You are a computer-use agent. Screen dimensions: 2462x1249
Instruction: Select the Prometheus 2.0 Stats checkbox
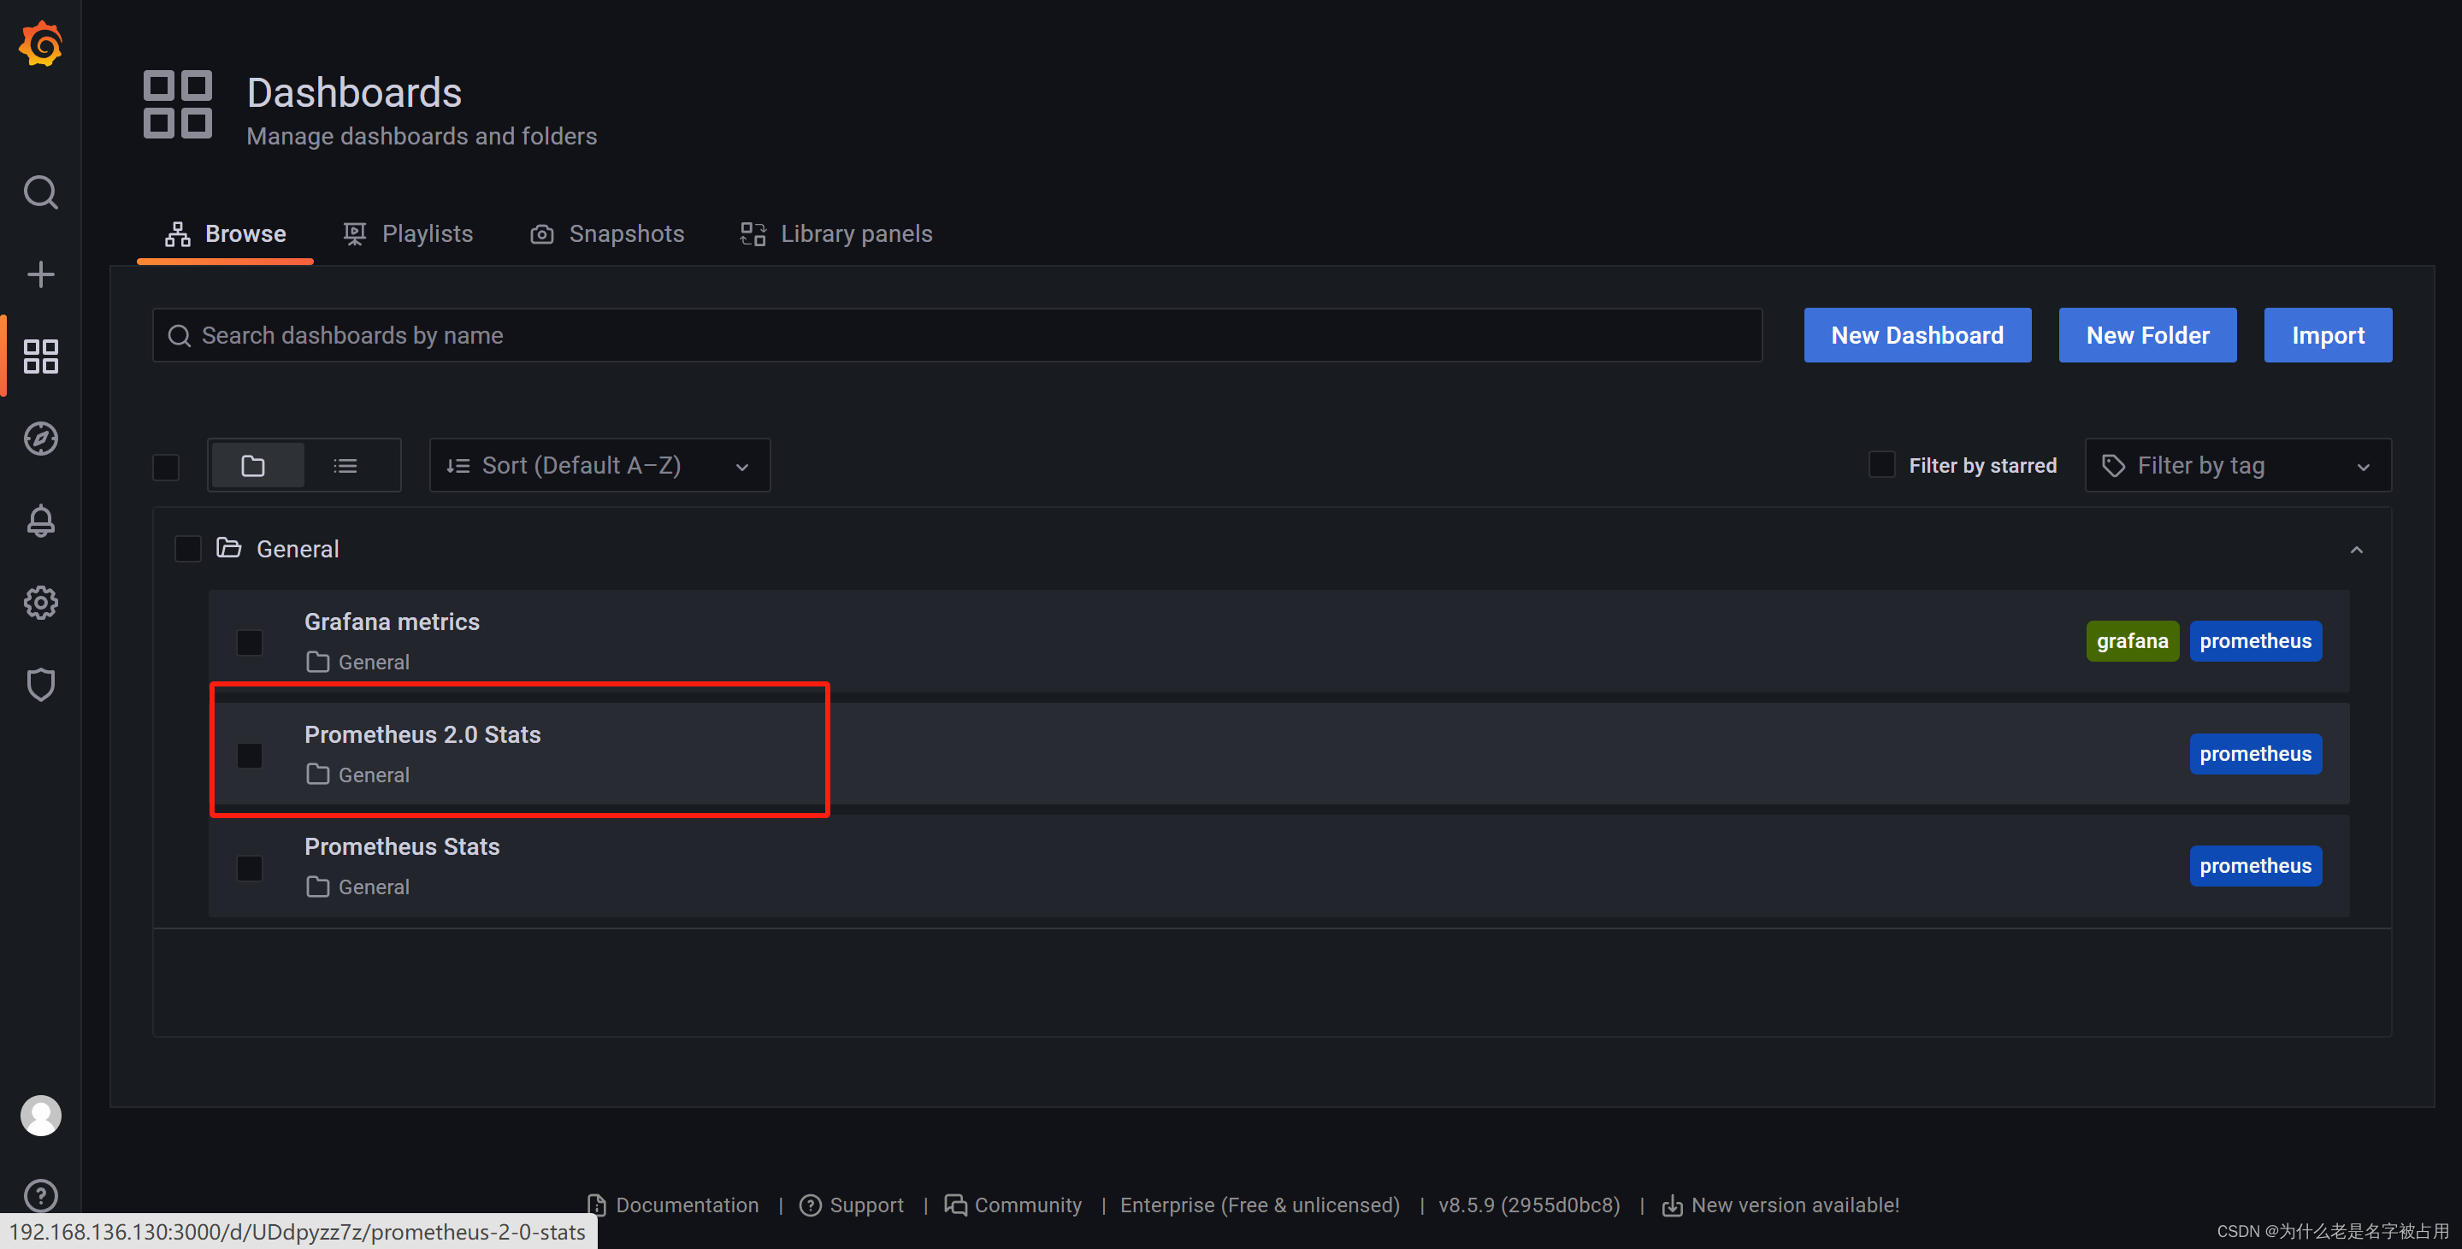(250, 755)
